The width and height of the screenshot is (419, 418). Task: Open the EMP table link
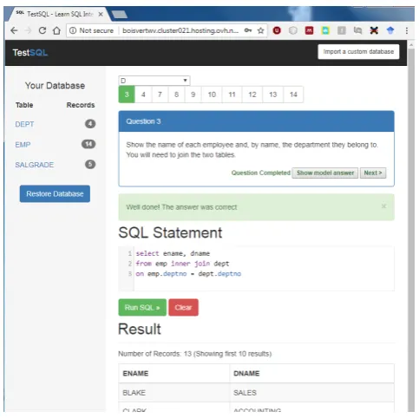point(23,145)
